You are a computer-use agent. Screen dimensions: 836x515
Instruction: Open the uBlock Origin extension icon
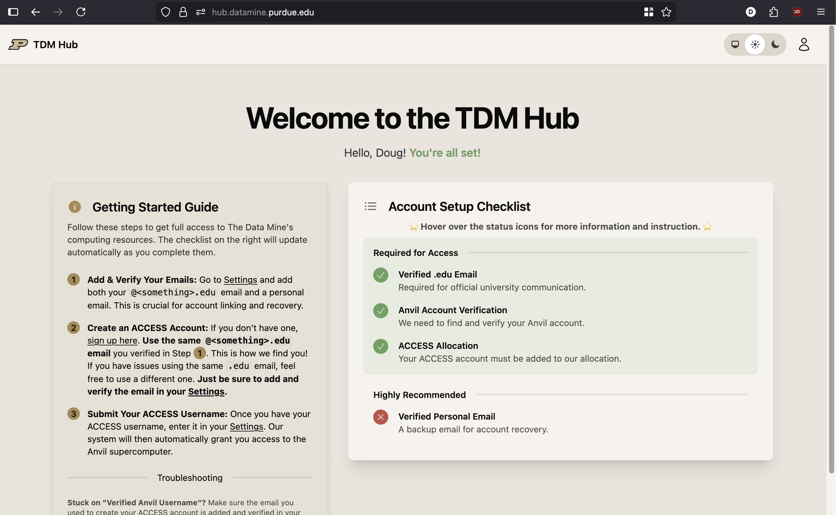tap(797, 12)
